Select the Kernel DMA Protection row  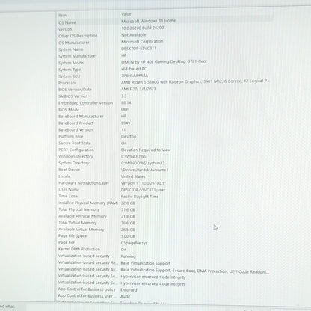pos(164,249)
